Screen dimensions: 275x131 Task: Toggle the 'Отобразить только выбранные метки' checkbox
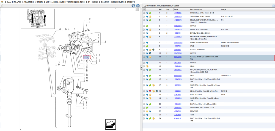tap(145, 6)
